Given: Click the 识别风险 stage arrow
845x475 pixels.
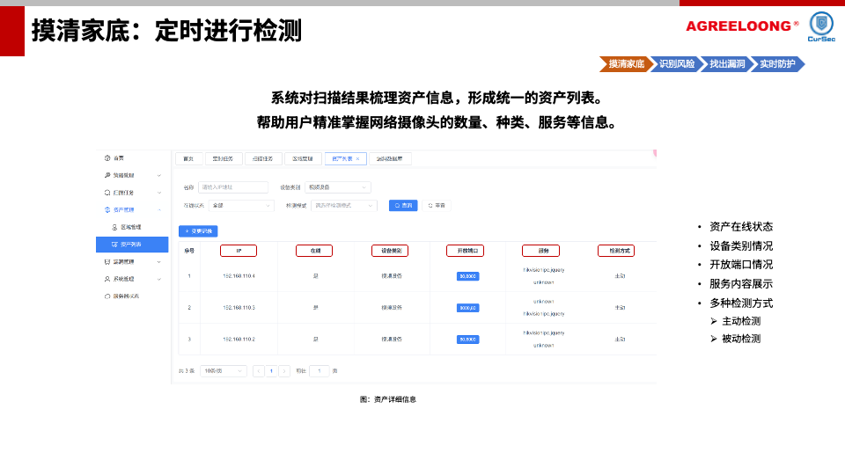Looking at the screenshot, I should click(x=676, y=64).
